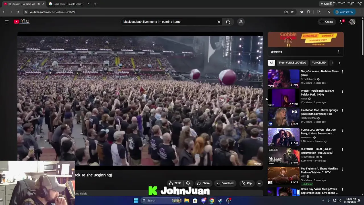Open options for SLIPKNOT Snuff video

click(x=342, y=149)
